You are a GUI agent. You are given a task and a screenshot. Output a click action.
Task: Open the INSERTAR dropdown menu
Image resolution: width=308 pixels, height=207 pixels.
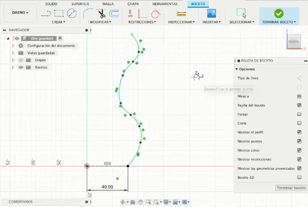212,22
